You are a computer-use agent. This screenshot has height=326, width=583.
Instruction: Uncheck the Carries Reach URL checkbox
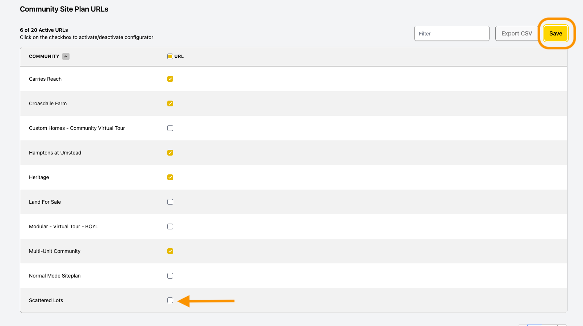point(170,79)
